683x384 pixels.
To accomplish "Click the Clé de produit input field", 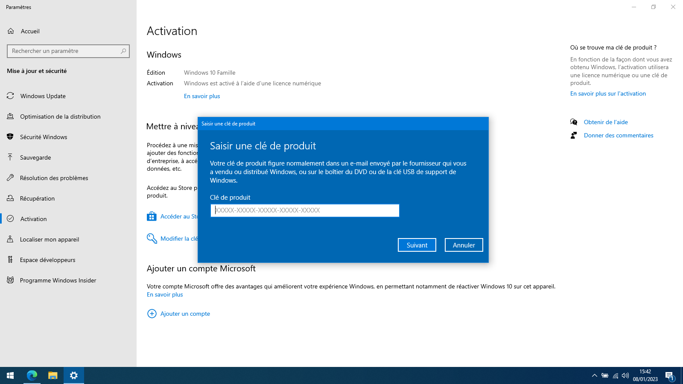I will pyautogui.click(x=305, y=210).
